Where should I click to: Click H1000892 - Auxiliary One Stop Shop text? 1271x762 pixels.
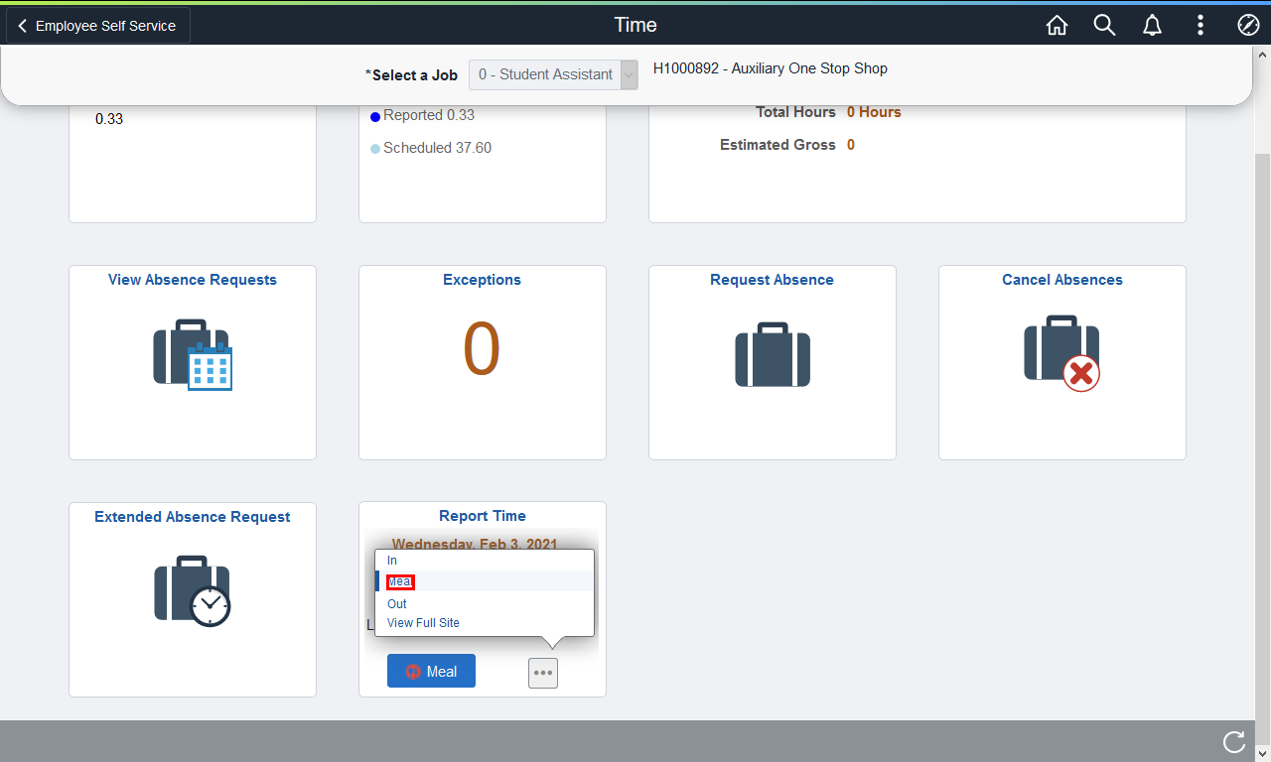[x=771, y=68]
